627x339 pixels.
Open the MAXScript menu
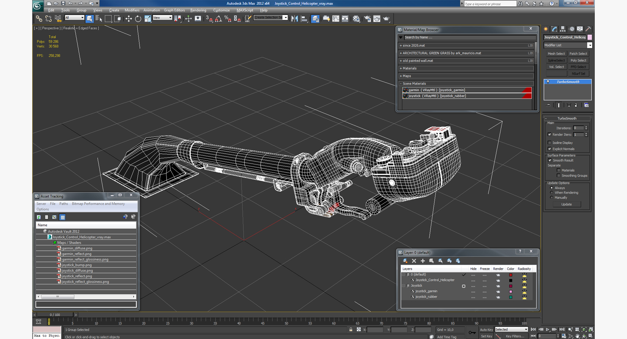[245, 10]
